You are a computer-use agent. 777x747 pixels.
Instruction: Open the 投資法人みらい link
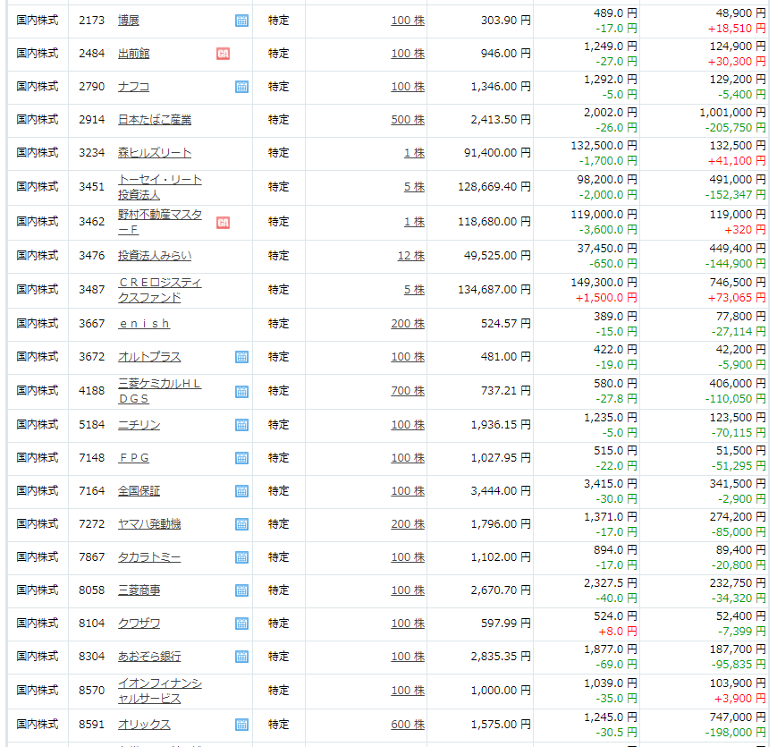click(155, 256)
